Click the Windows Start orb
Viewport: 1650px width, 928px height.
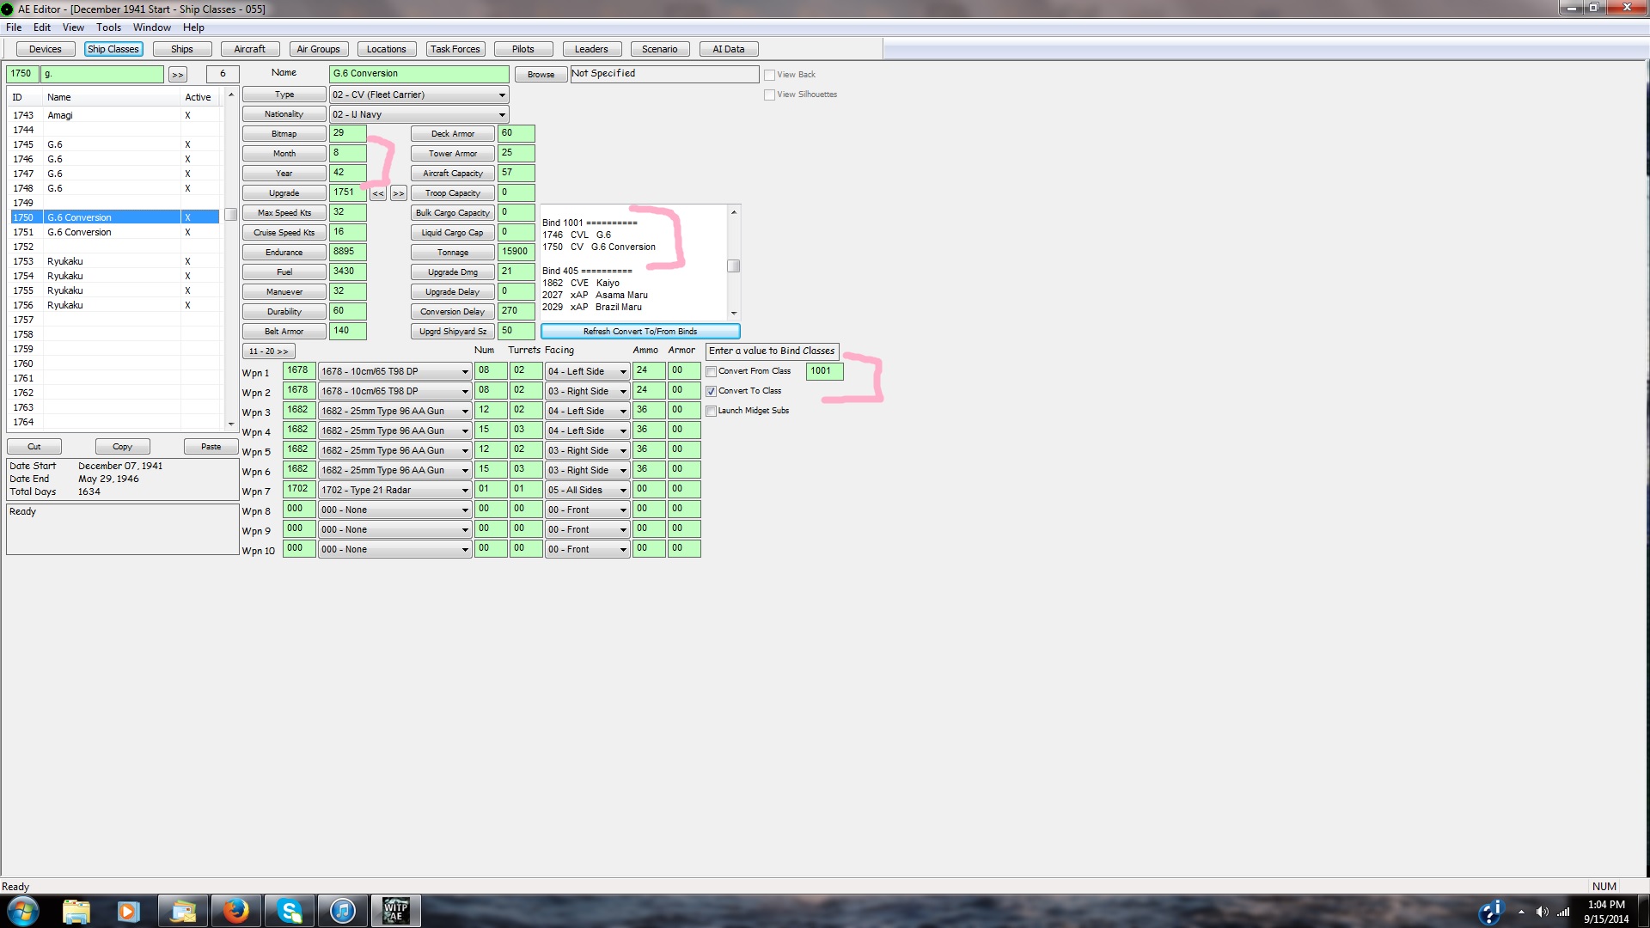point(23,910)
